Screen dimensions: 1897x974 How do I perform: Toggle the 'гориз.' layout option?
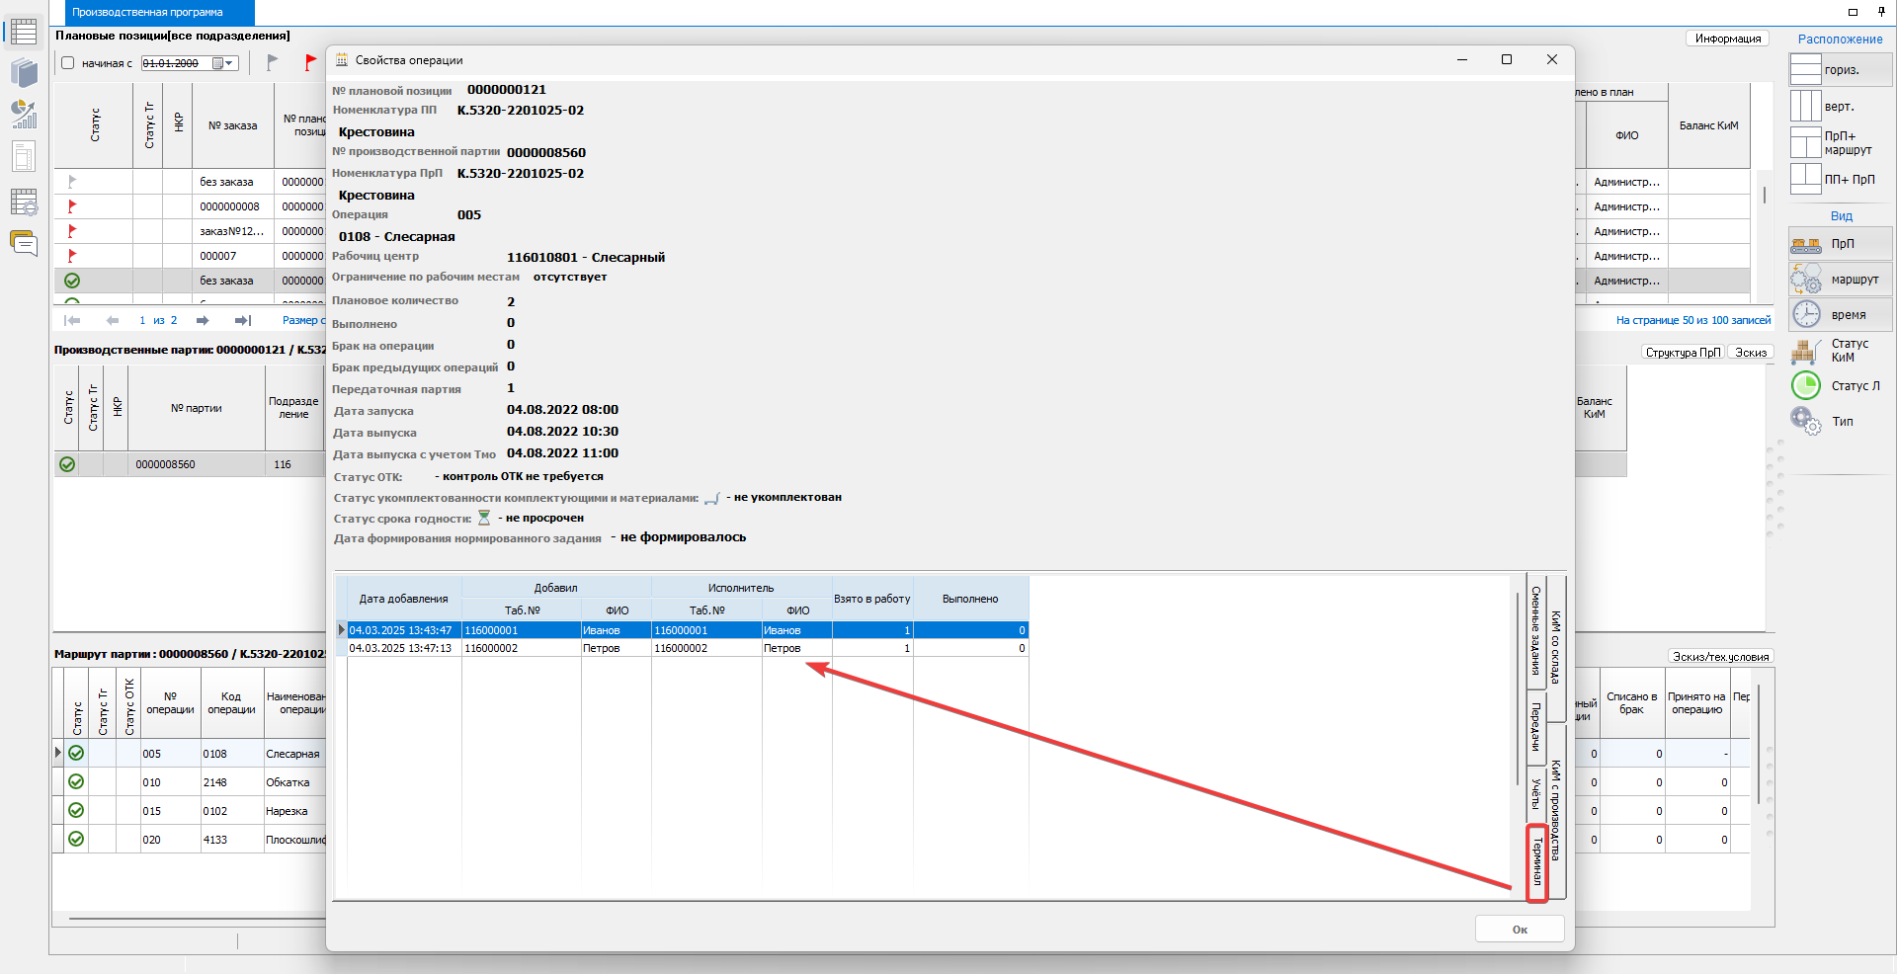click(1839, 70)
